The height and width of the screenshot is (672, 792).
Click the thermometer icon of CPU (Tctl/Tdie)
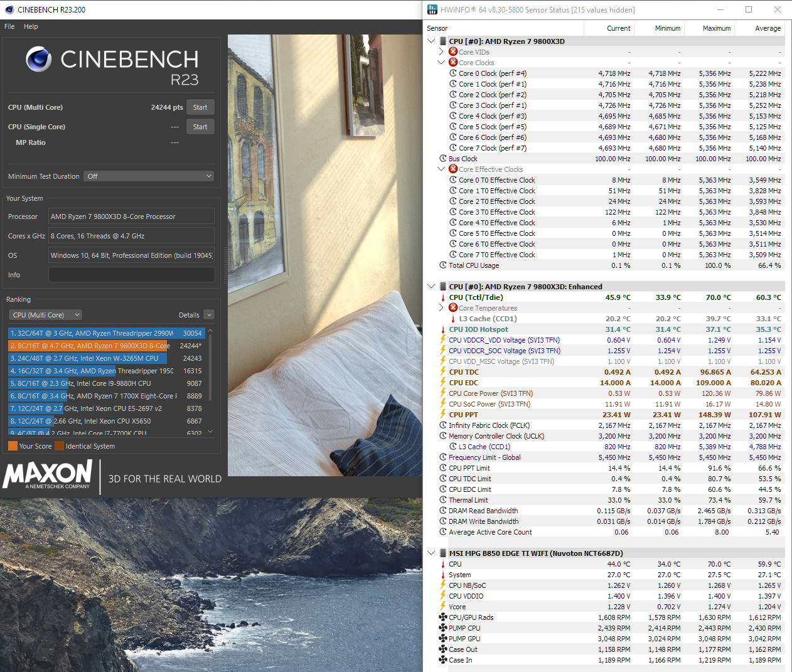pos(443,297)
